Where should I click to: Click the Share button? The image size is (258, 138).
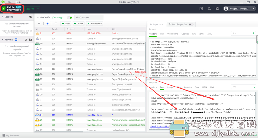(79, 23)
